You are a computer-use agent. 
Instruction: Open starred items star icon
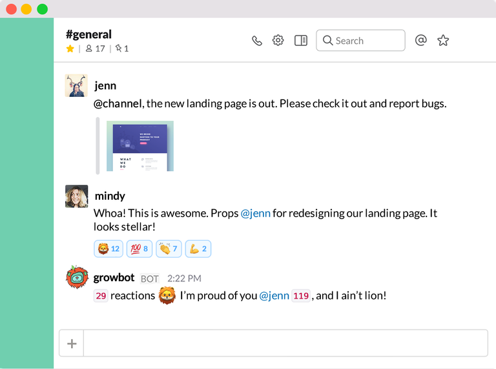click(x=443, y=41)
